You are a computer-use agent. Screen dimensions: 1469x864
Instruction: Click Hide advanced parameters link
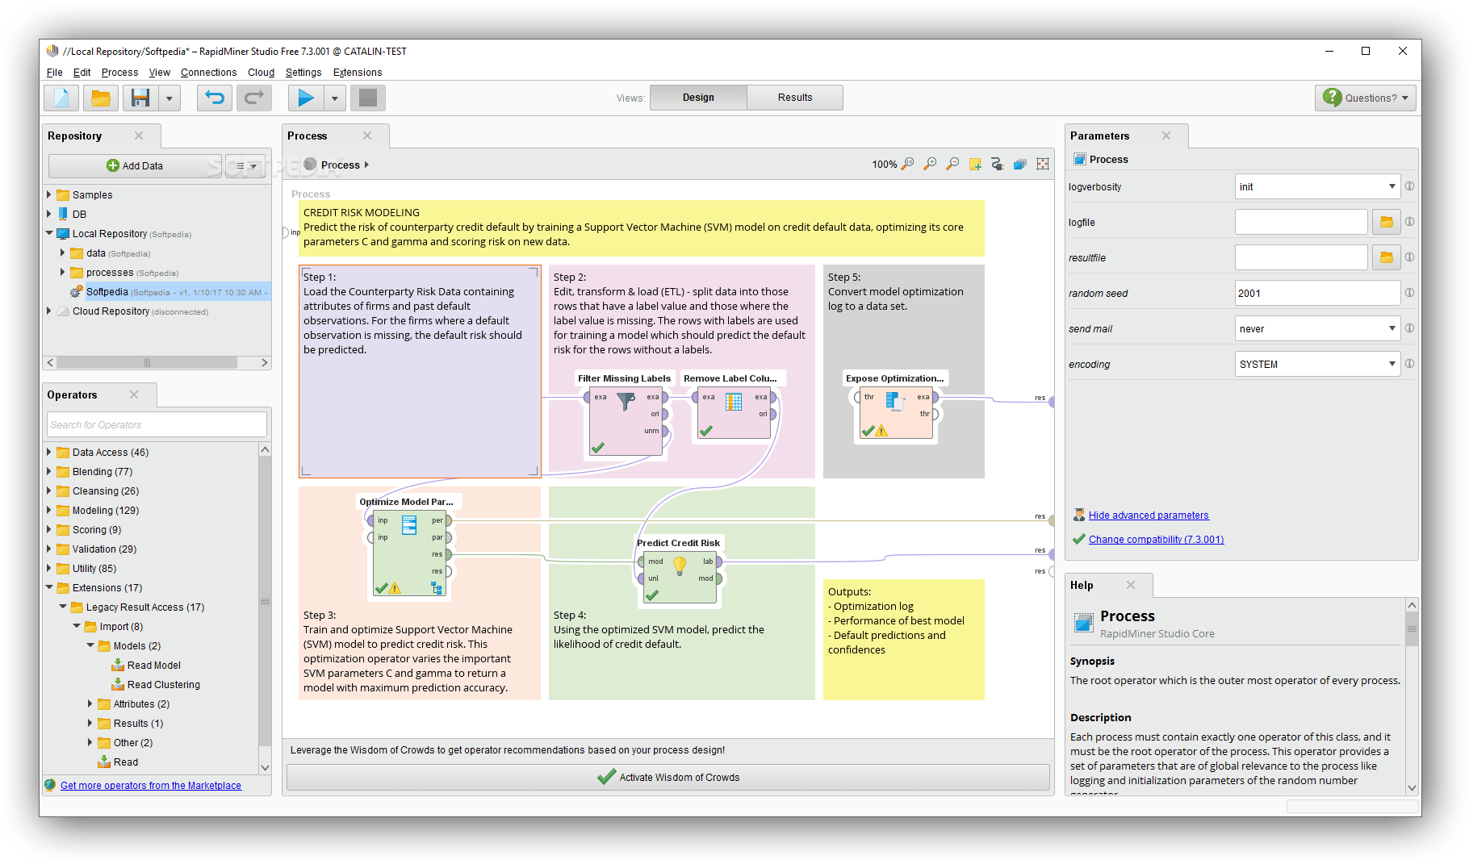pyautogui.click(x=1149, y=515)
